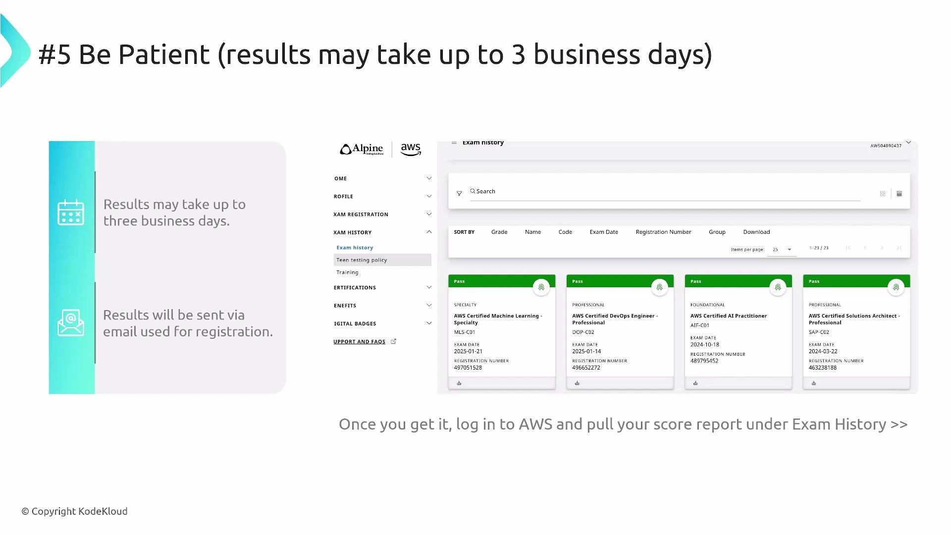The width and height of the screenshot is (951, 535).
Task: Open the UPPORT AND FAQS external link
Action: point(360,341)
